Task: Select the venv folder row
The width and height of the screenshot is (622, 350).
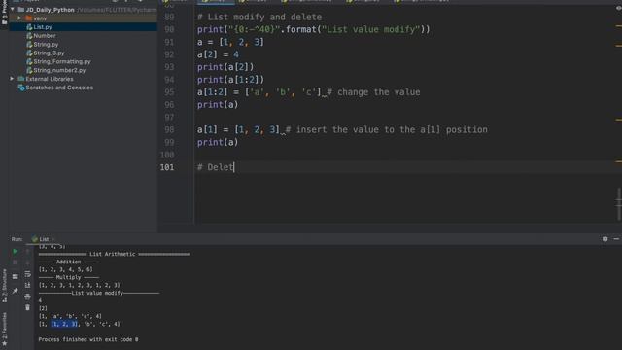Action: tap(84, 18)
